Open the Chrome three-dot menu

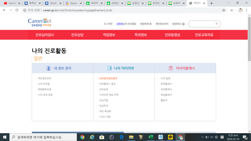tap(247, 10)
